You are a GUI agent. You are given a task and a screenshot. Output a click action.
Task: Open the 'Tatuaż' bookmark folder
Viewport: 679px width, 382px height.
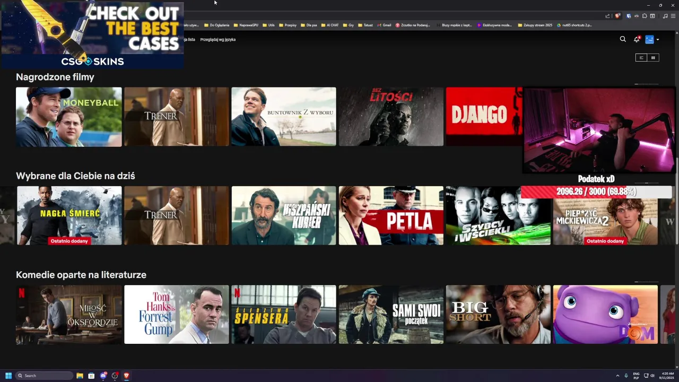[x=365, y=25]
